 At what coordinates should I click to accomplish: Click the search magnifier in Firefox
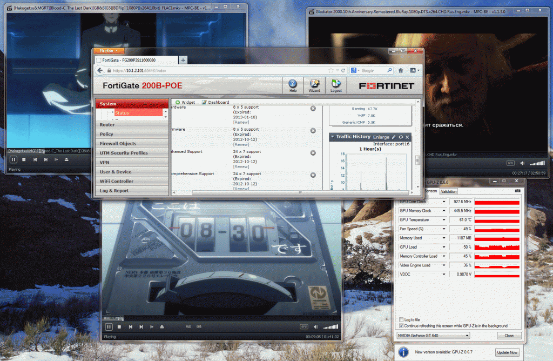(x=389, y=71)
